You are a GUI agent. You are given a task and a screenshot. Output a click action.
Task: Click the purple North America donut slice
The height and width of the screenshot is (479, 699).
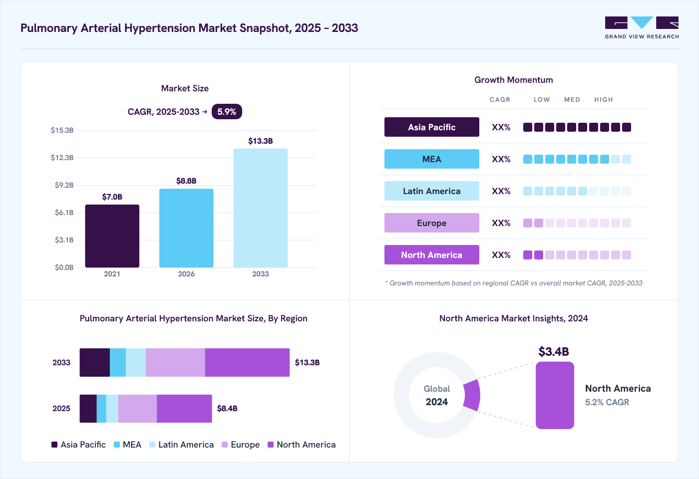point(472,395)
